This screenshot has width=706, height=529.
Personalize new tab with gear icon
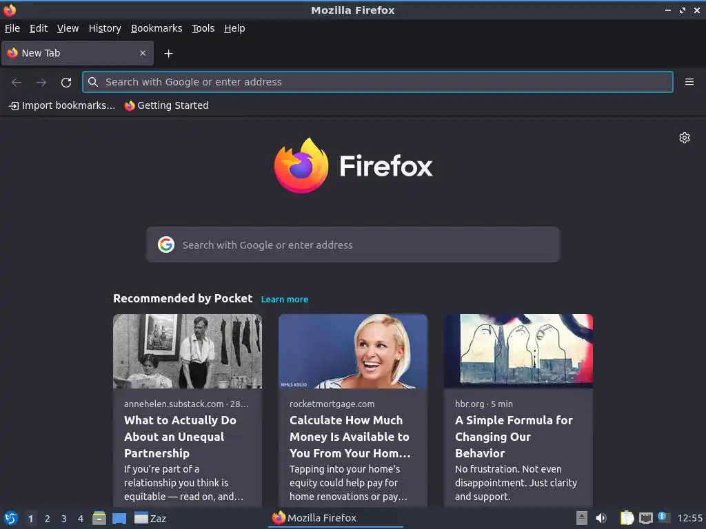point(685,138)
